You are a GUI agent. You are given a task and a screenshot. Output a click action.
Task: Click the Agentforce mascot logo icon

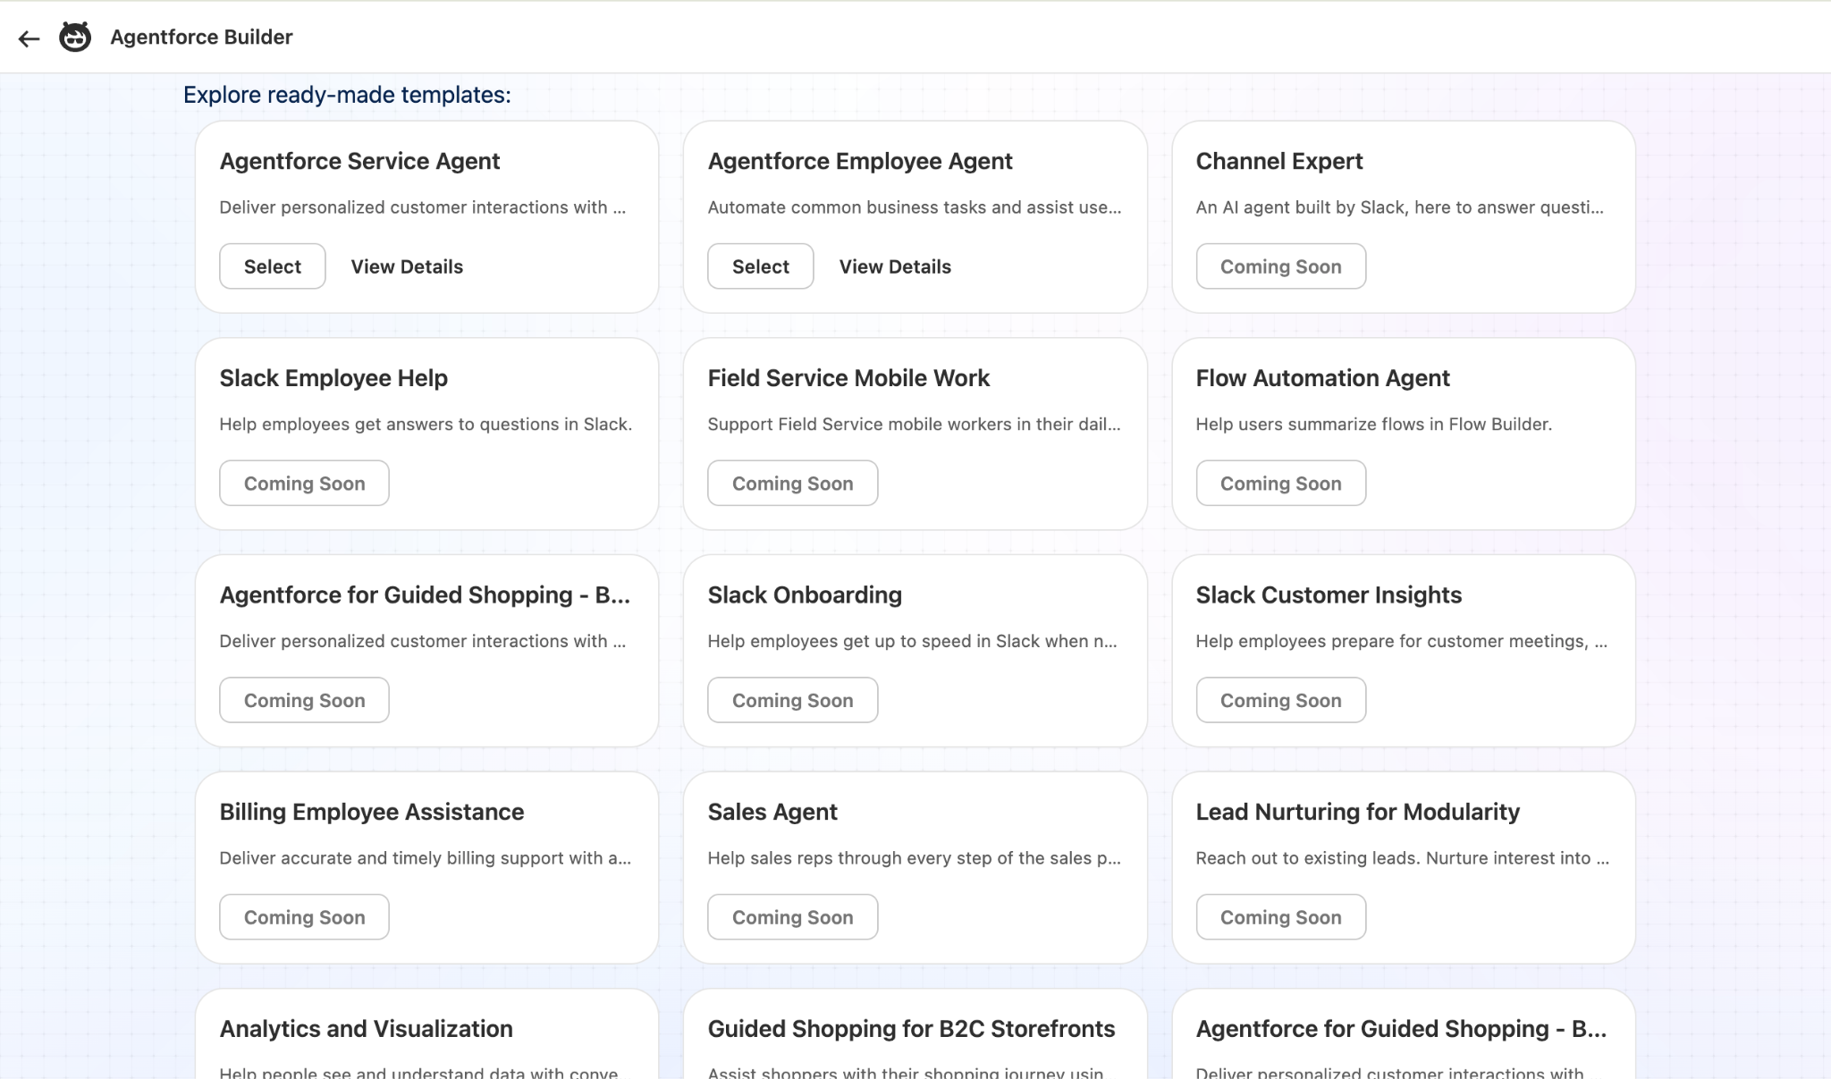coord(75,38)
